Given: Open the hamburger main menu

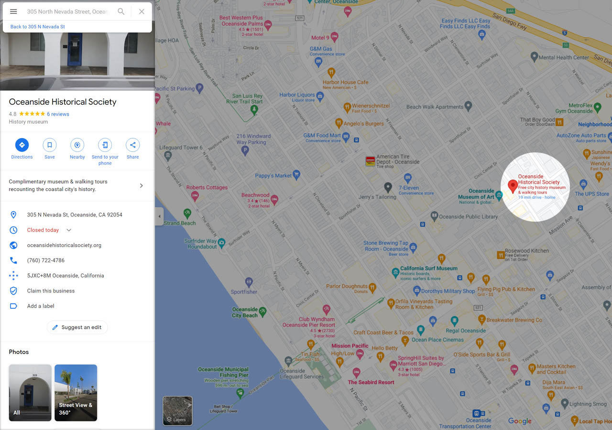Looking at the screenshot, I should (x=13, y=11).
